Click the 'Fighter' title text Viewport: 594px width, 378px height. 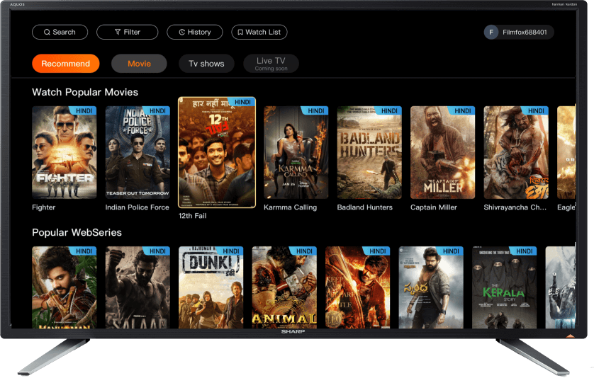coord(43,207)
